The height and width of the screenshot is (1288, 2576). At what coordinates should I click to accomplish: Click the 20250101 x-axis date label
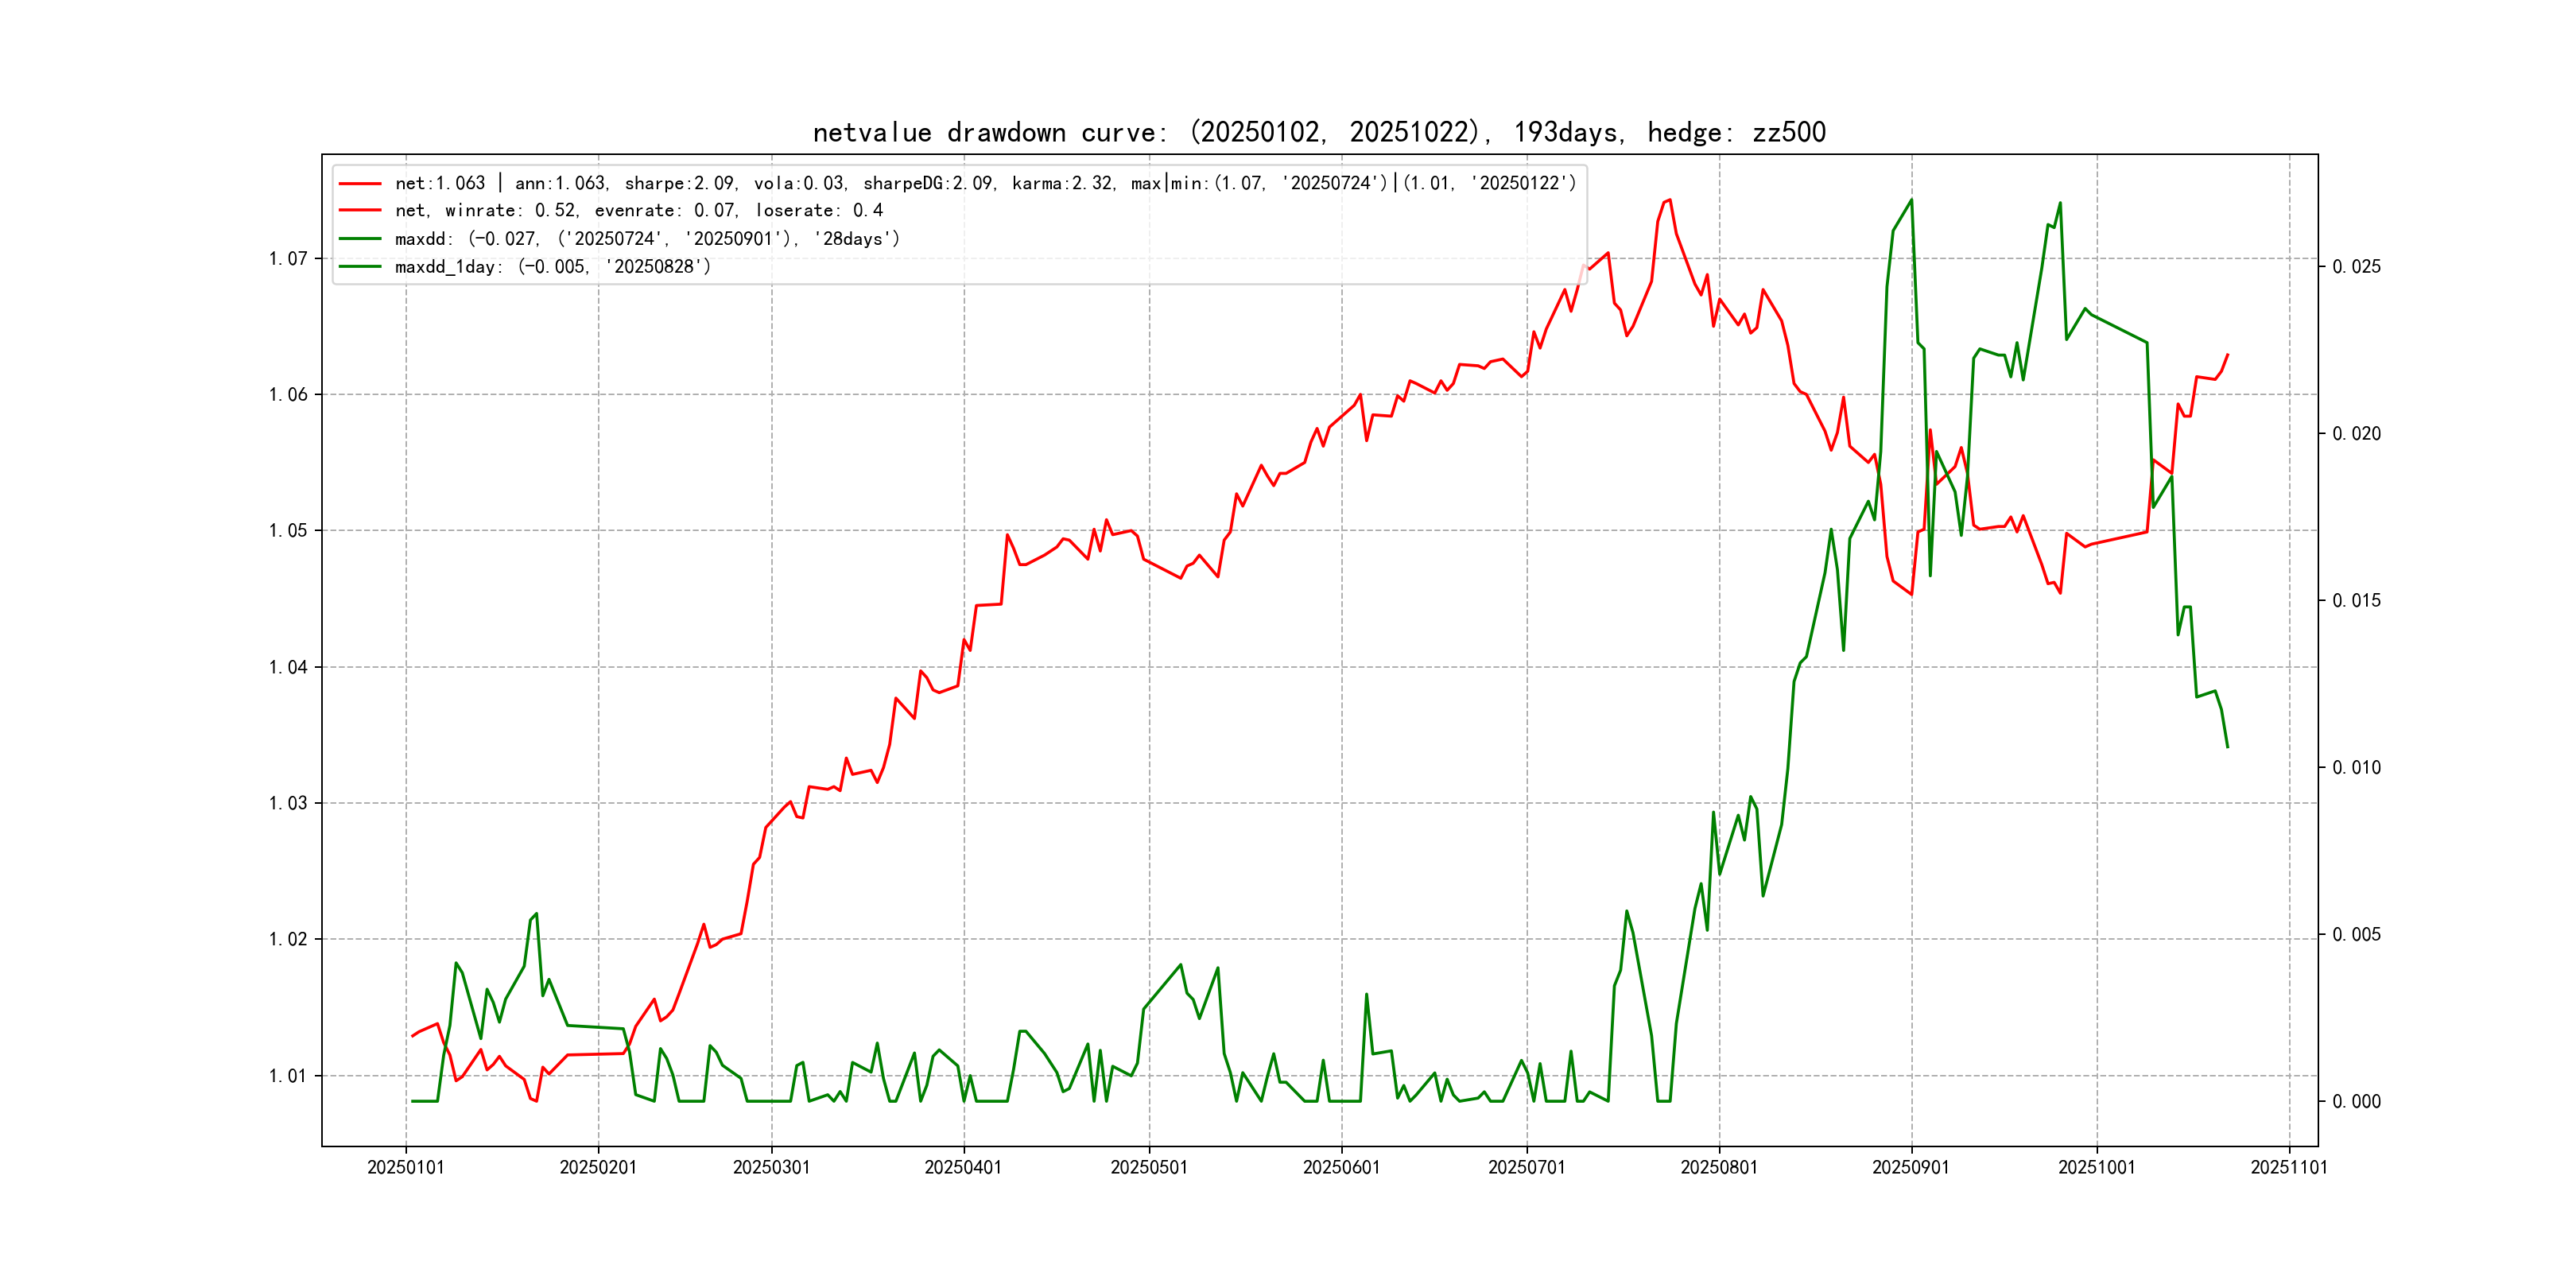pyautogui.click(x=405, y=1167)
